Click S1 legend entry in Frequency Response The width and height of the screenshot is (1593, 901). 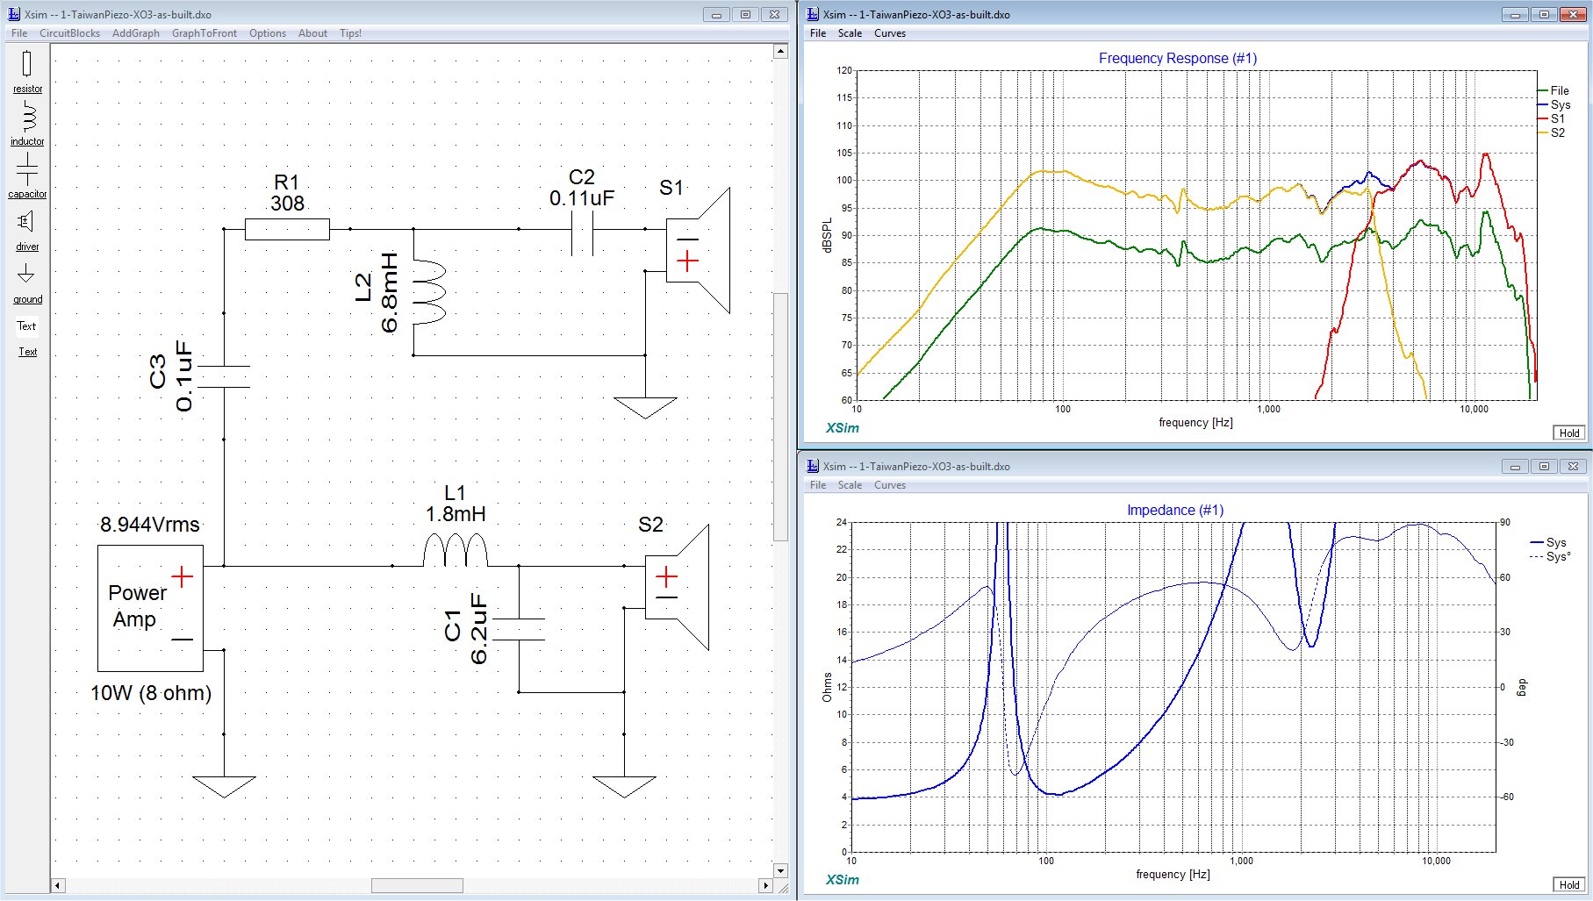[1552, 118]
